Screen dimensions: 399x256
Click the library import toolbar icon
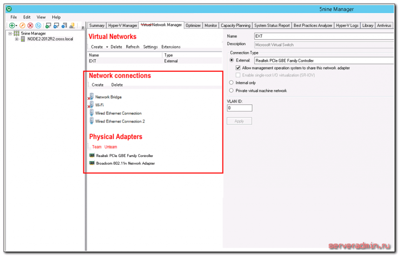(x=72, y=25)
